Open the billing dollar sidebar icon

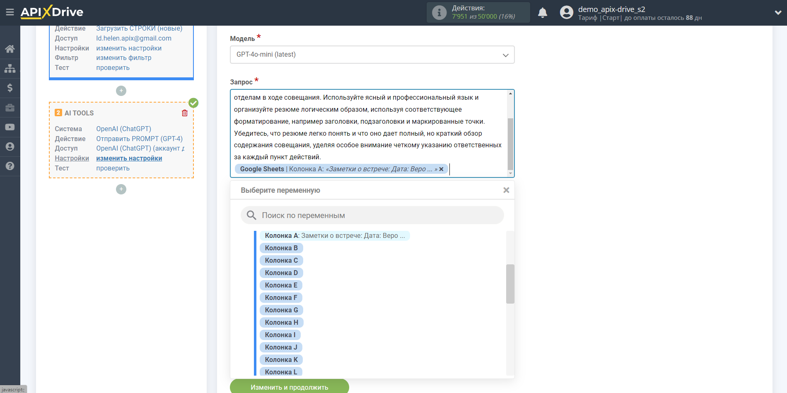[10, 88]
